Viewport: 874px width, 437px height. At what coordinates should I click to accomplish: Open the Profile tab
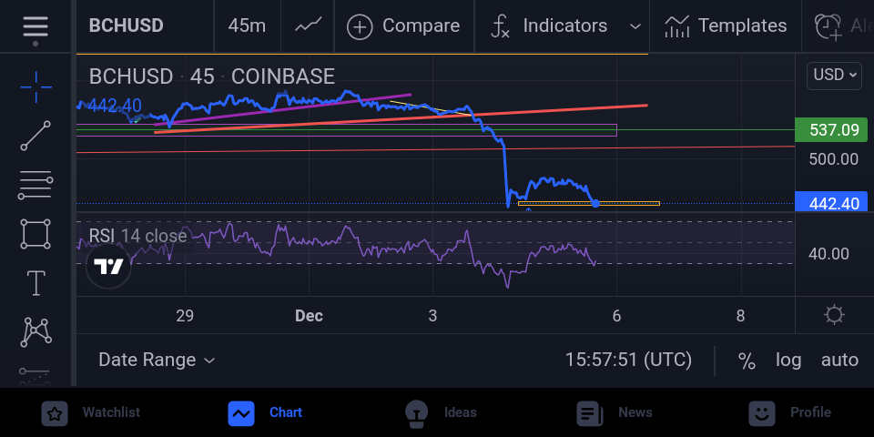(790, 413)
